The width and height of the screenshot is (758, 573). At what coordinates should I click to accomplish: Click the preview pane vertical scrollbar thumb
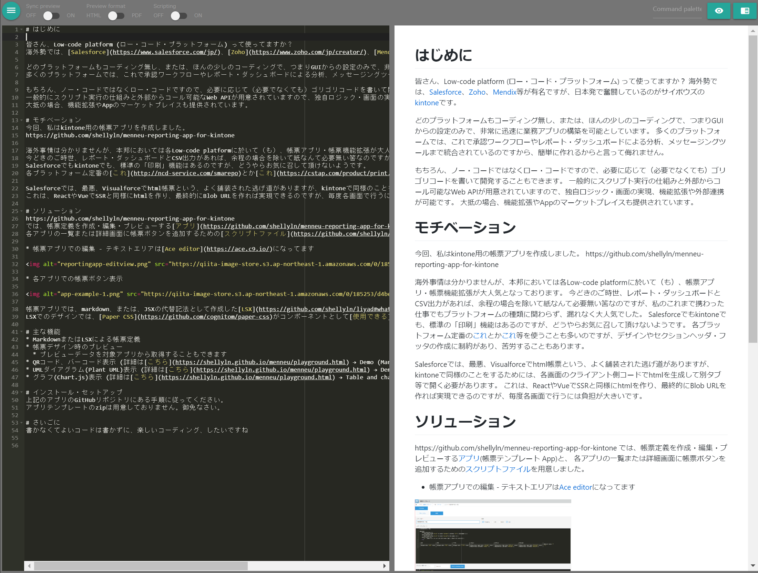(x=753, y=189)
